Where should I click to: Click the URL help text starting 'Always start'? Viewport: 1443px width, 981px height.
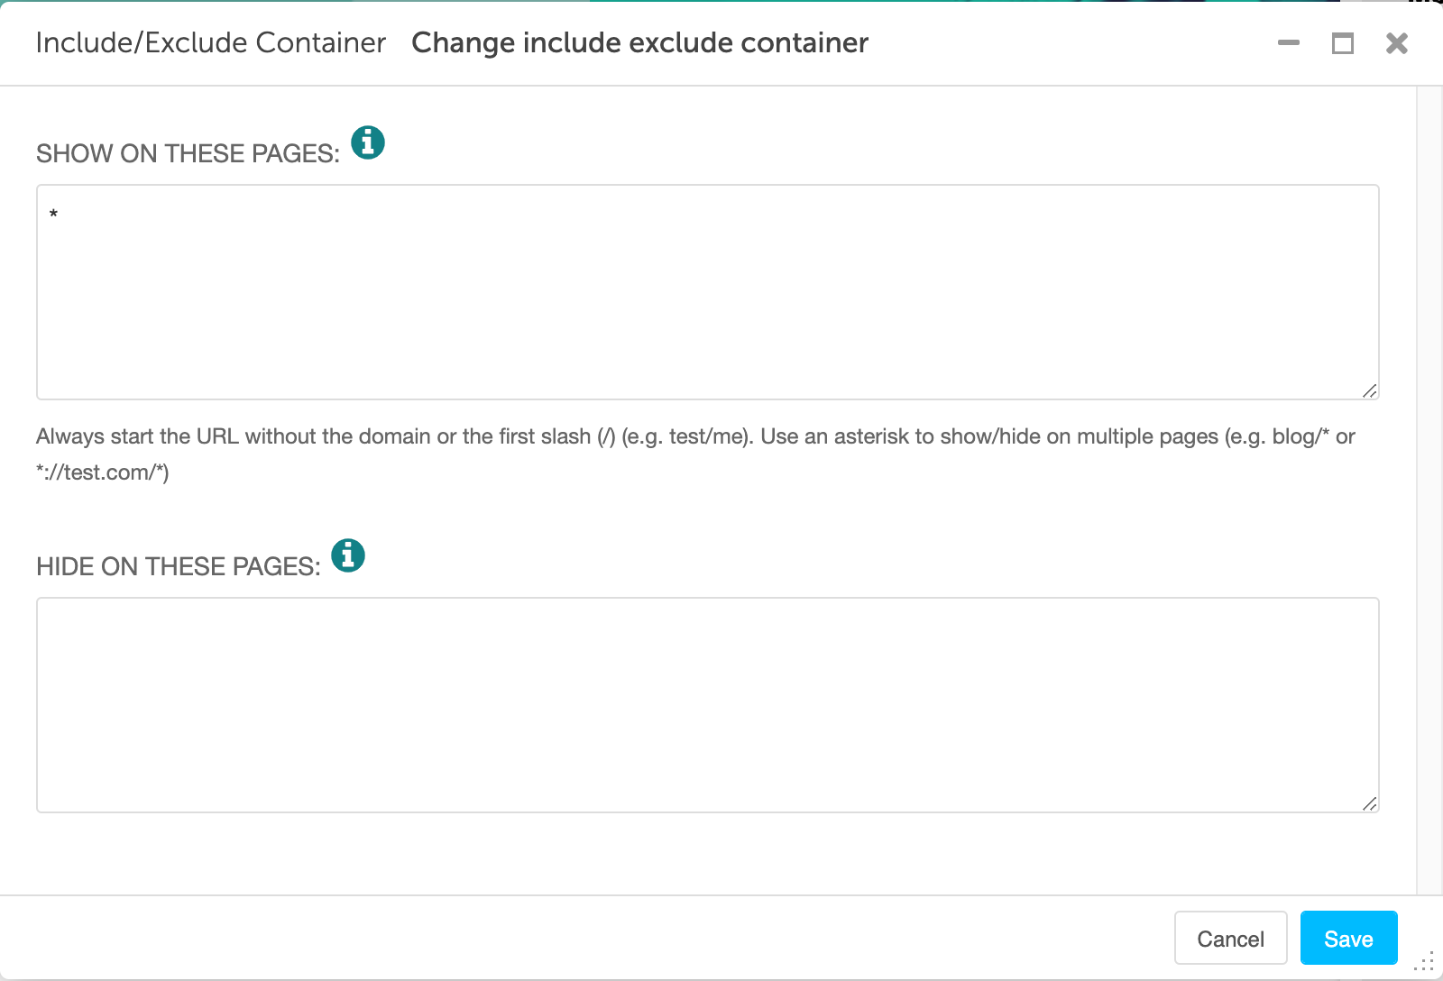(695, 454)
